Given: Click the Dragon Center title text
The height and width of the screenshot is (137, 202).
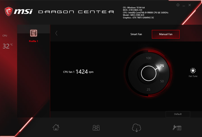Looking at the screenshot, I should [76, 12].
